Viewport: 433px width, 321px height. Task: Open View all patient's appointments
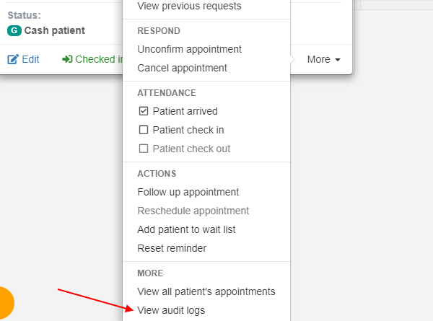click(x=206, y=291)
